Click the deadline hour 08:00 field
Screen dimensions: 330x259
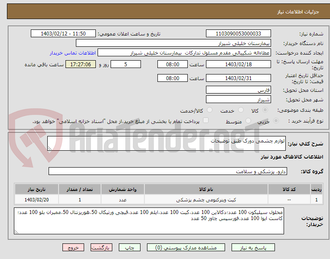point(172,65)
